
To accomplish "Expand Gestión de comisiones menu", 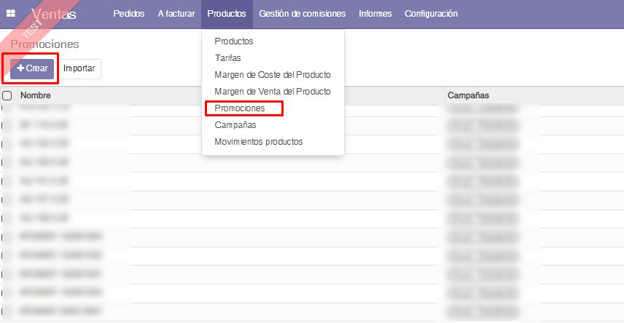I will (x=304, y=14).
